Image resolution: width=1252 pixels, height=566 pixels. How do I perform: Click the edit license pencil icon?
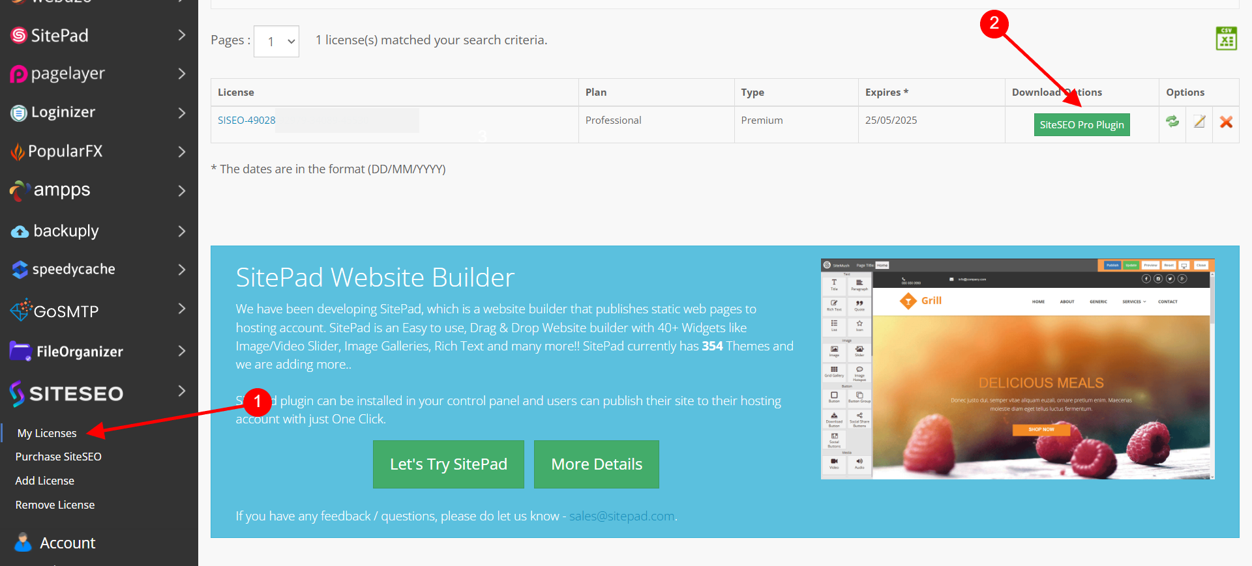coord(1199,121)
